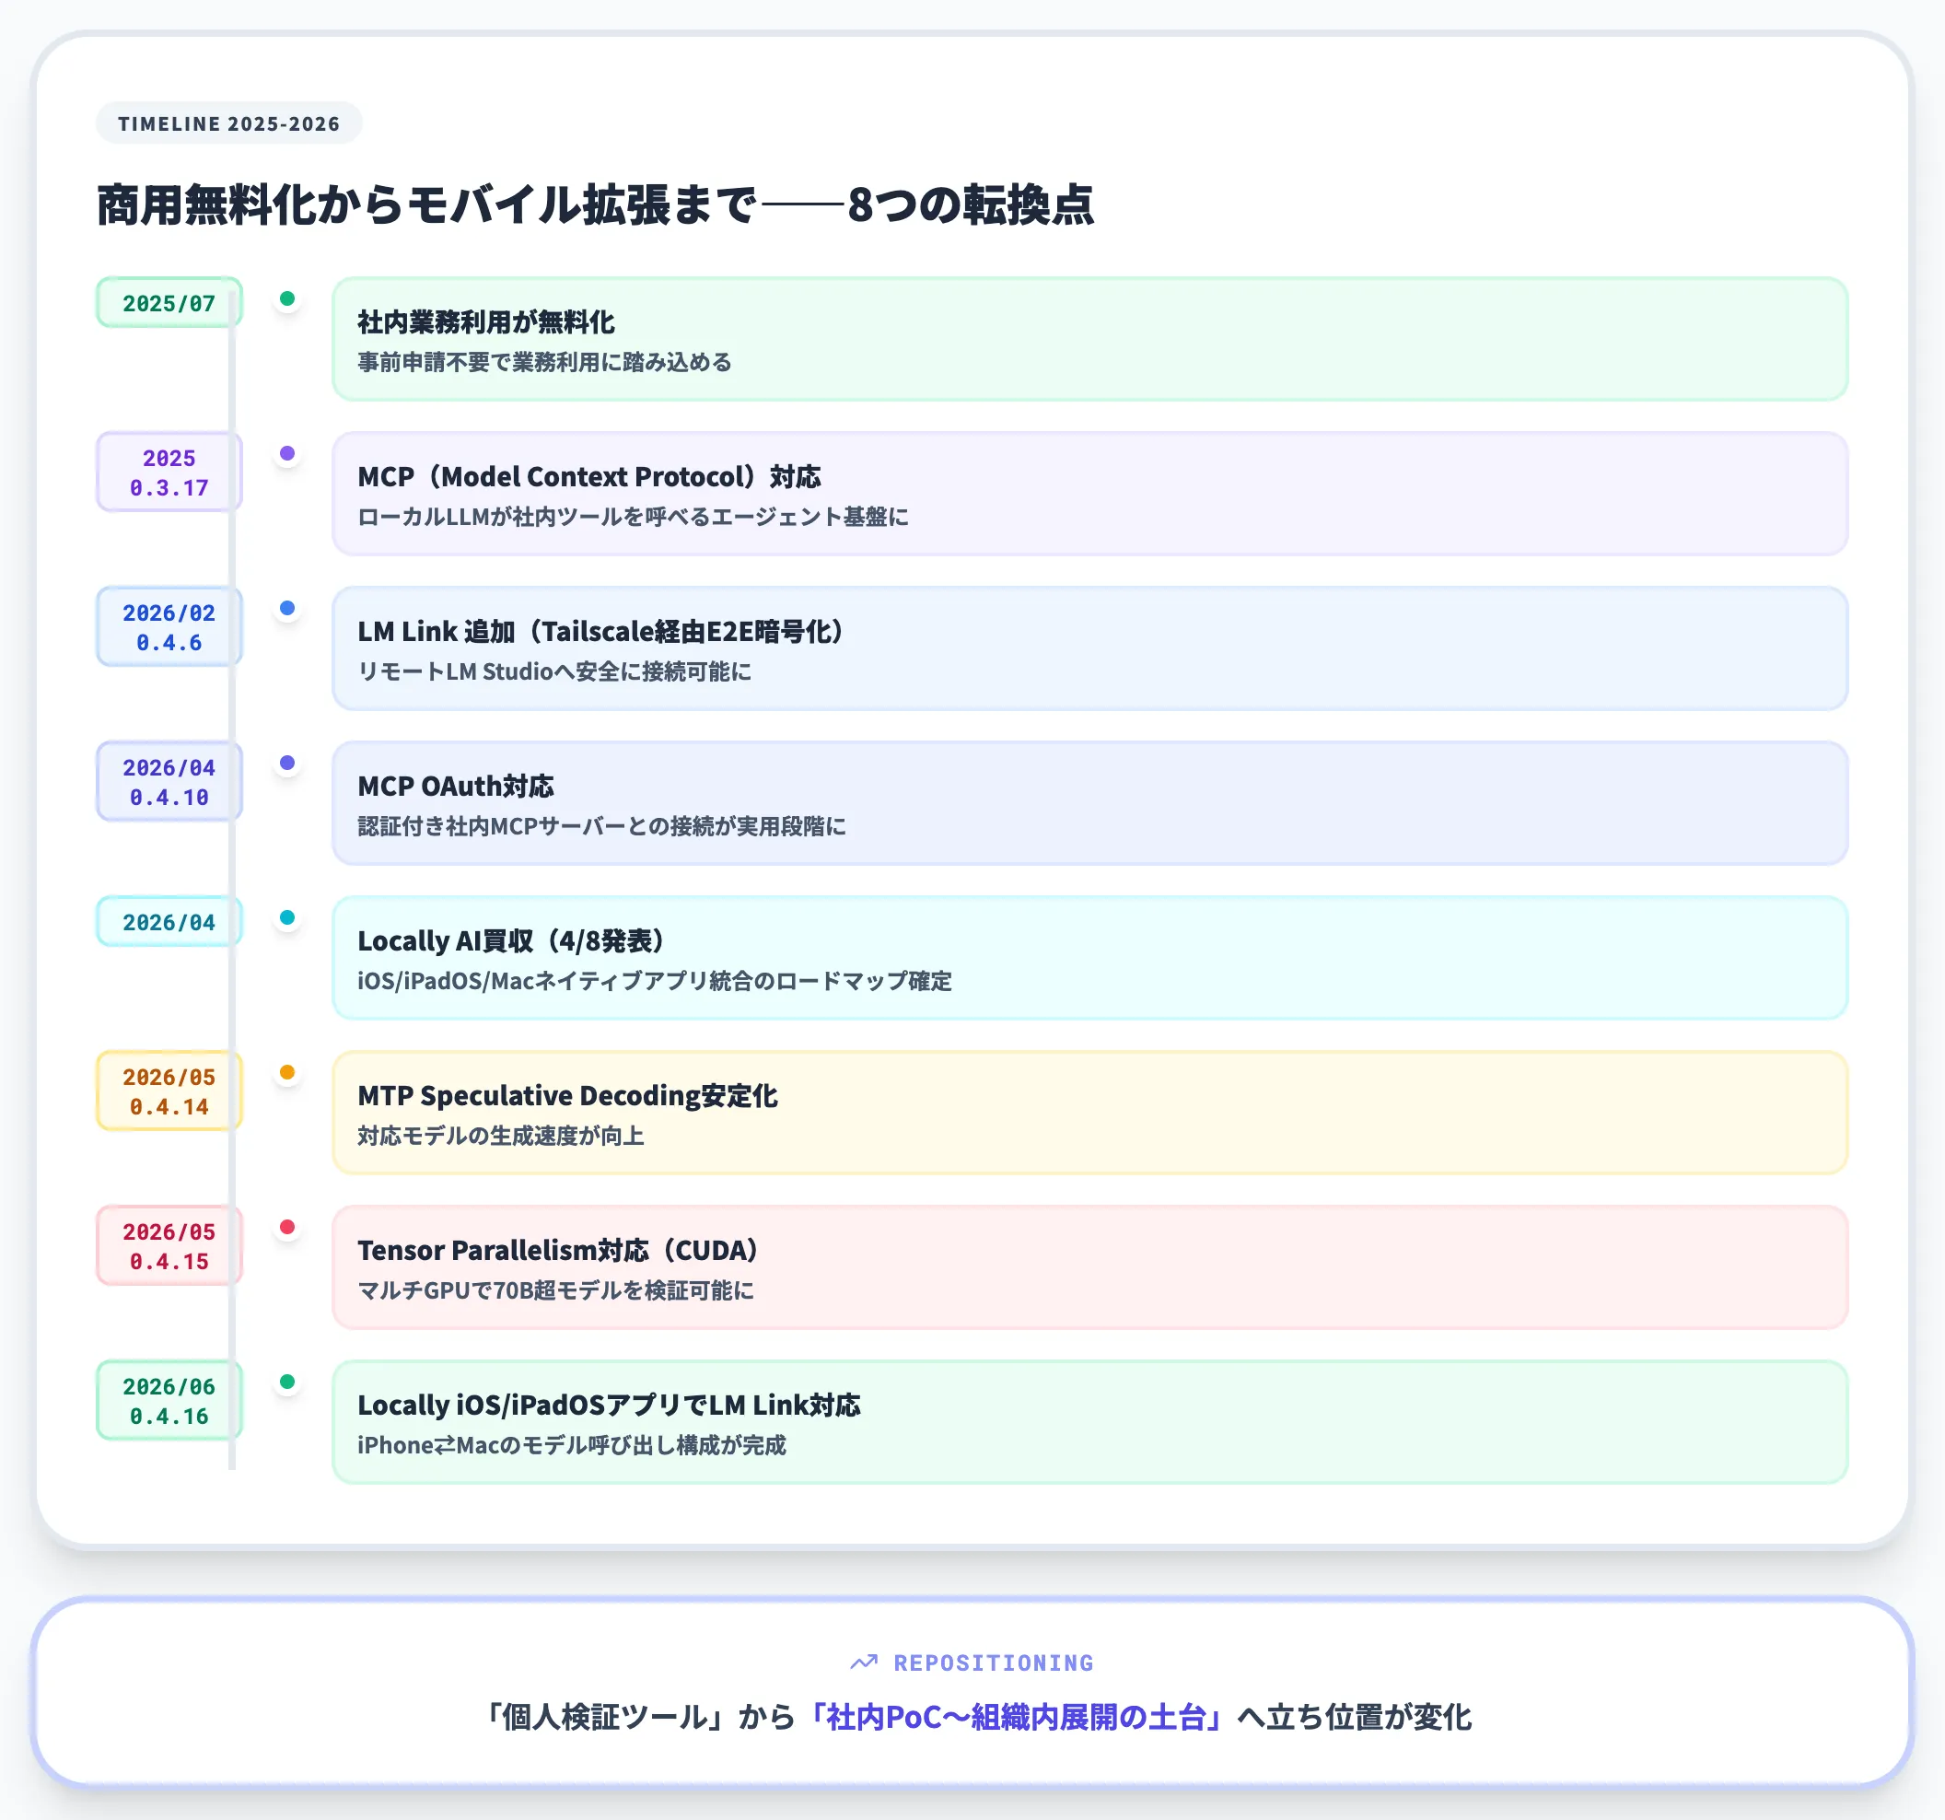Image resolution: width=1945 pixels, height=1820 pixels.
Task: Click the text iPhone⇄Macのモデル呼び出し構成が完成
Action: coord(571,1444)
